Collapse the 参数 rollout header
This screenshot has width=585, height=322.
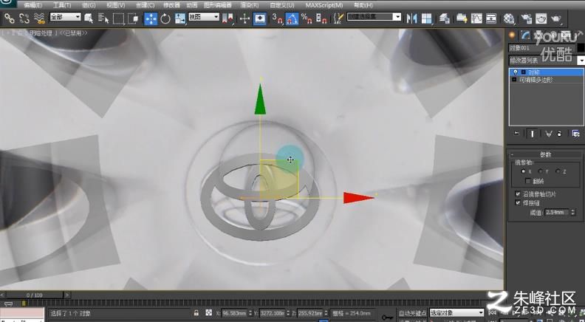coord(545,154)
